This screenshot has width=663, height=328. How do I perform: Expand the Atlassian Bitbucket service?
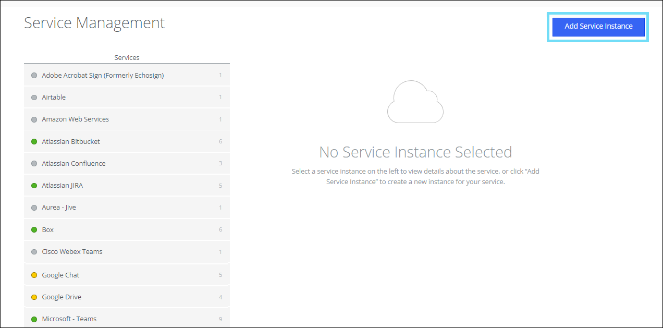[71, 142]
